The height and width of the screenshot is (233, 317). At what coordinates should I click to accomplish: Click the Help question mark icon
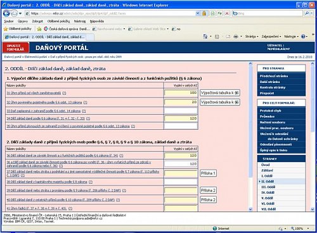pyautogui.click(x=303, y=37)
